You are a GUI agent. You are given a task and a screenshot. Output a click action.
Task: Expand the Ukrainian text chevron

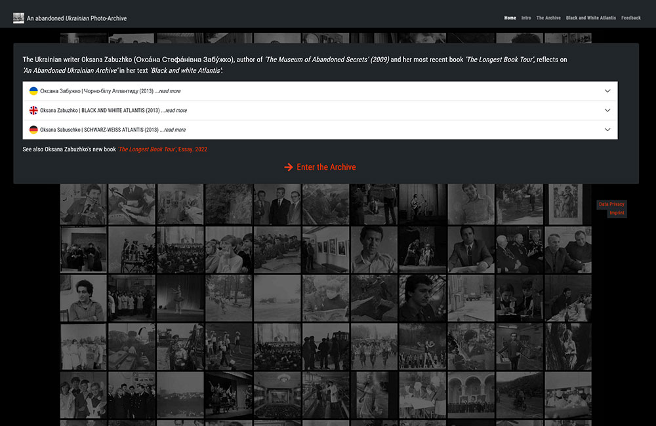(x=607, y=91)
